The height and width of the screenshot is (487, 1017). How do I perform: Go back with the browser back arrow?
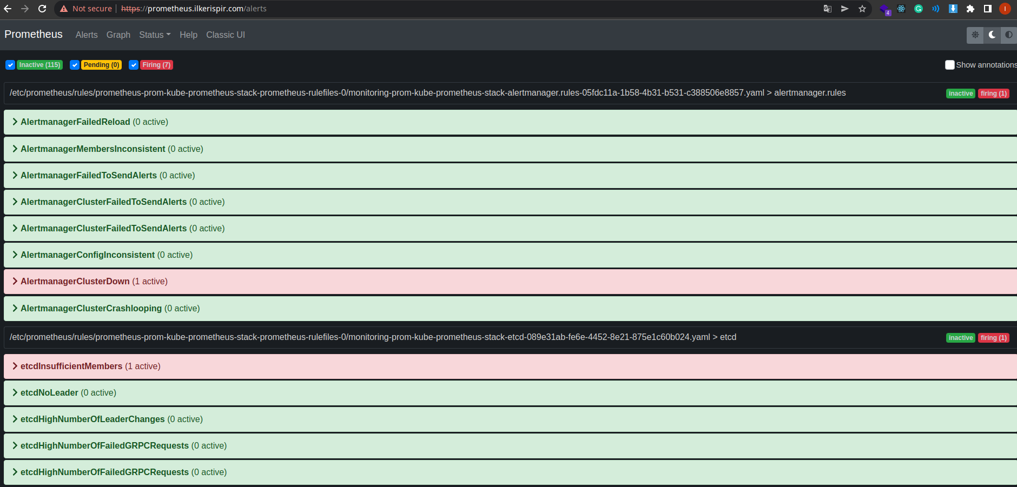(8, 9)
